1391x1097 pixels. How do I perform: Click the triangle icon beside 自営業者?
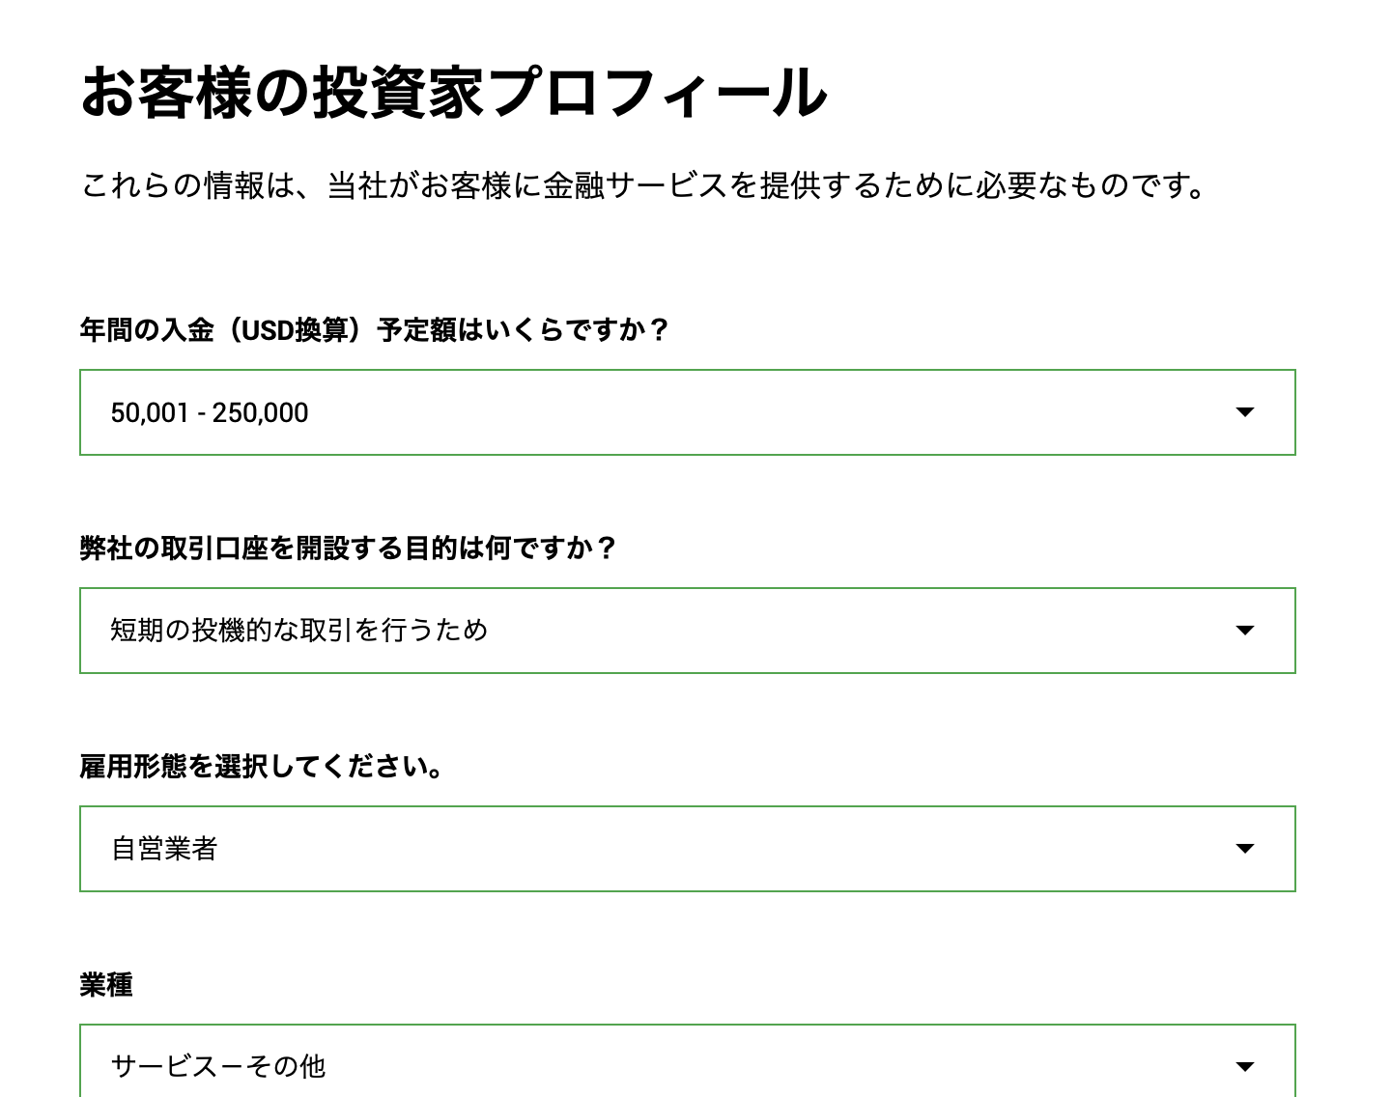point(1244,849)
